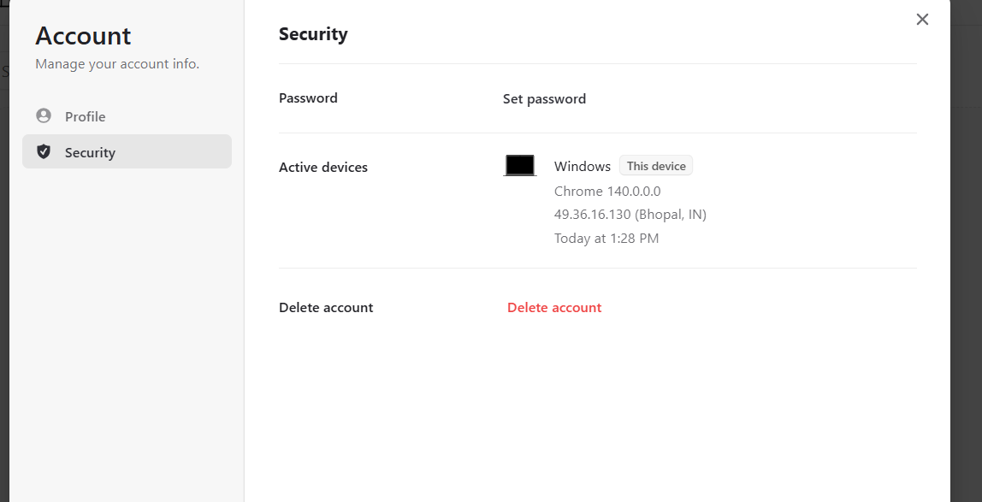Select the Security tab label
This screenshot has height=502, width=982.
[90, 152]
